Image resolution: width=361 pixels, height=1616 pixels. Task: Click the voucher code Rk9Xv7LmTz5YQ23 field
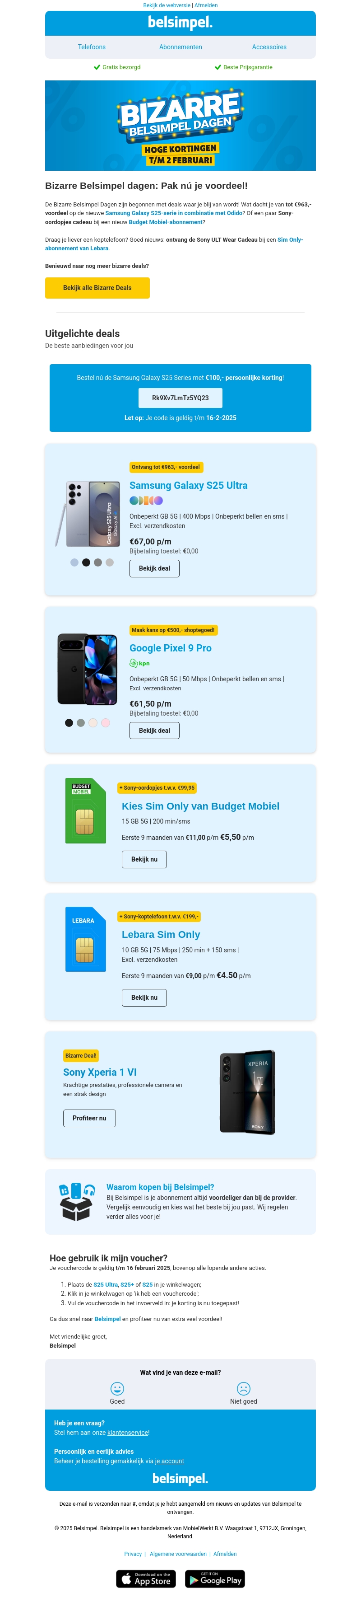pyautogui.click(x=180, y=398)
